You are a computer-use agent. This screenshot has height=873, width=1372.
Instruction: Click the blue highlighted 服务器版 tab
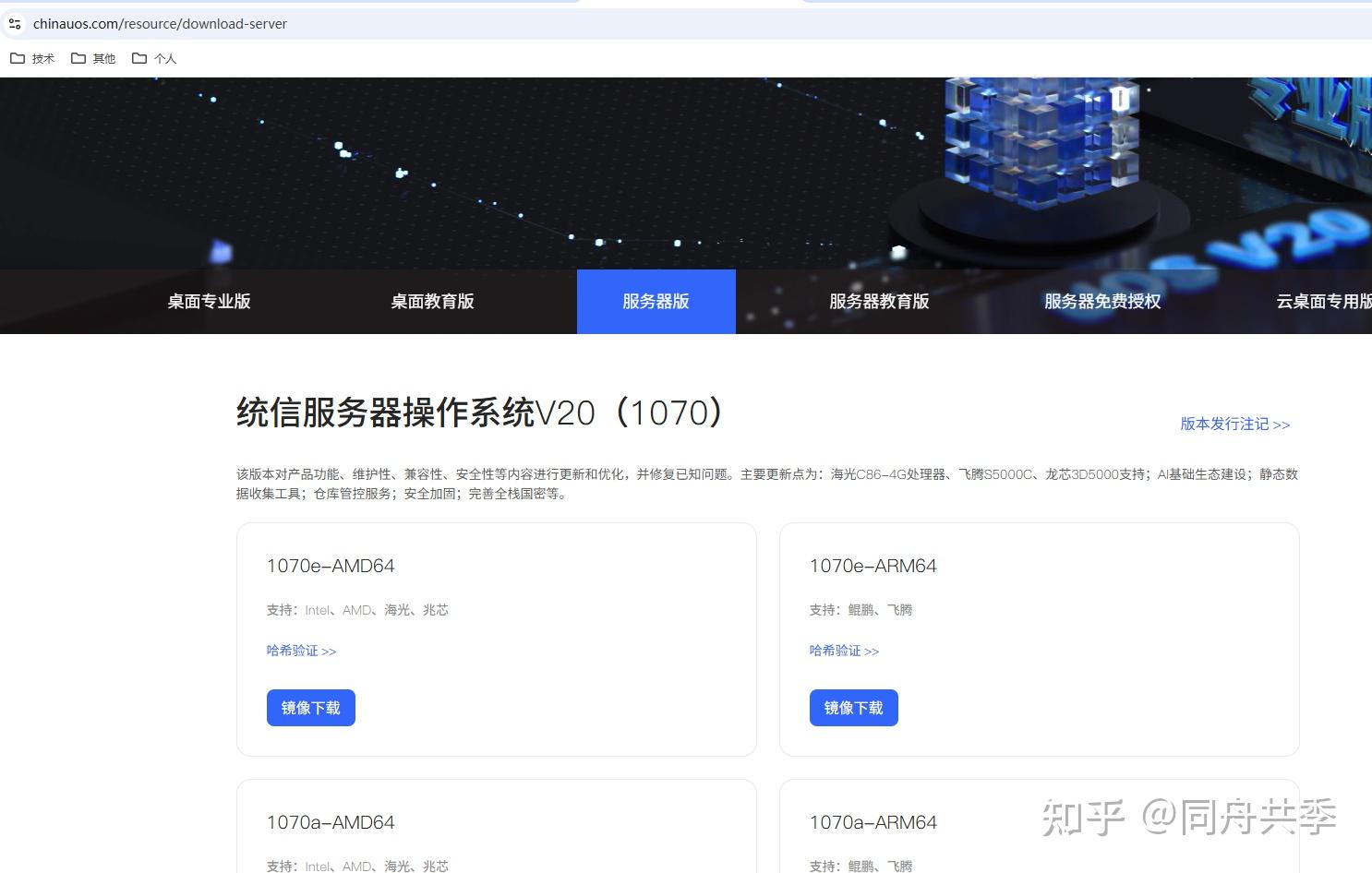pyautogui.click(x=656, y=301)
